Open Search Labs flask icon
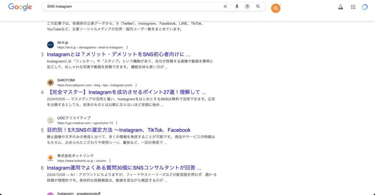Image resolution: width=375 pixels, height=195 pixels. (341, 7)
